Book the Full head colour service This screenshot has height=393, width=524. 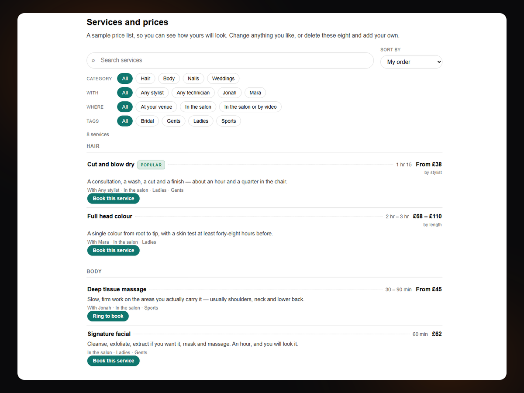click(114, 250)
